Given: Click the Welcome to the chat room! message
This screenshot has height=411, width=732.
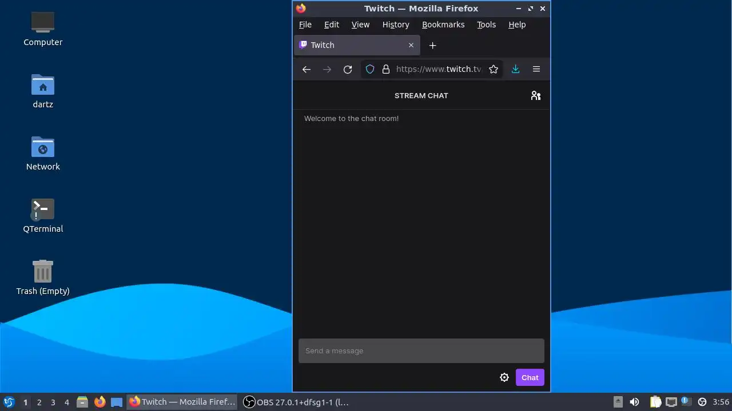Looking at the screenshot, I should (x=351, y=118).
